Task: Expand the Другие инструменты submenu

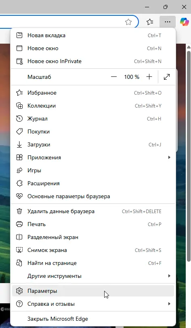Action: click(x=93, y=276)
